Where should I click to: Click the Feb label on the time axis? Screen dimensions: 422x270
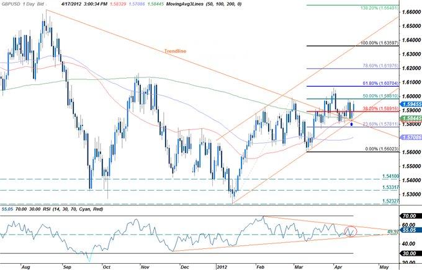pos(260,267)
